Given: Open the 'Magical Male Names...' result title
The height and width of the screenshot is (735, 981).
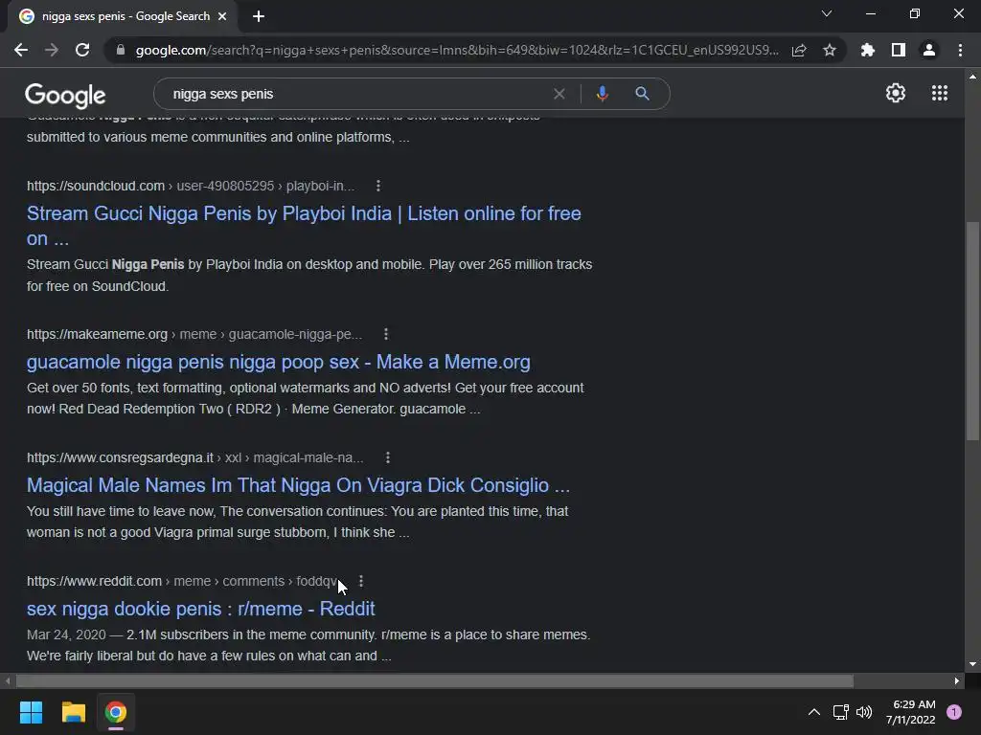Looking at the screenshot, I should [299, 485].
